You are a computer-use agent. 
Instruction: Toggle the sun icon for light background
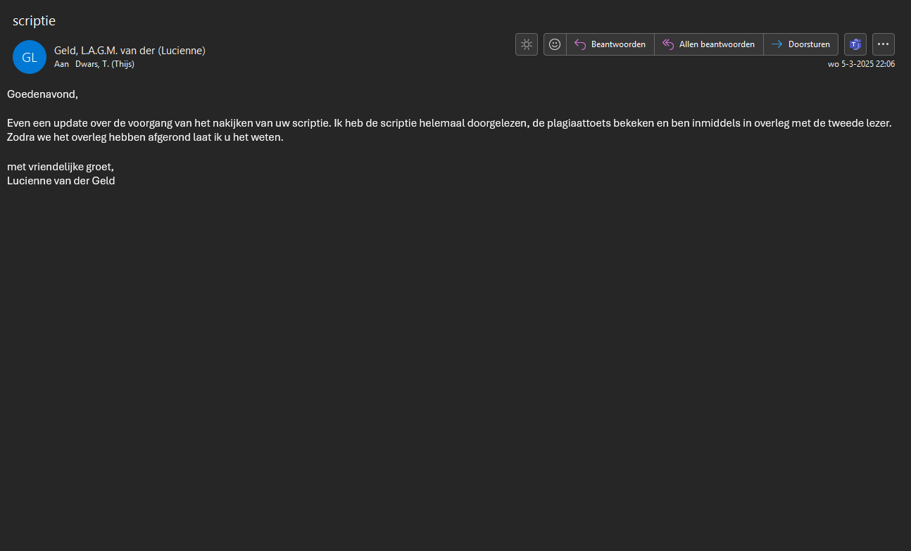[x=526, y=44]
